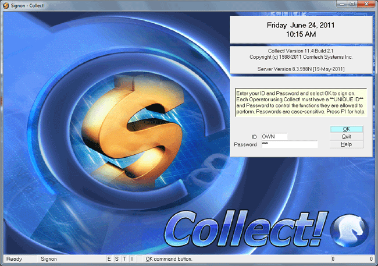
Task: Click the sign-on instructions text box
Action: [x=301, y=102]
